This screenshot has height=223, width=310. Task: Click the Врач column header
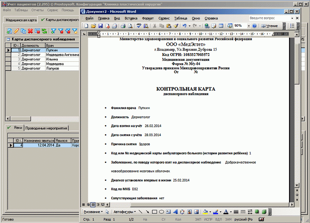tap(62, 45)
